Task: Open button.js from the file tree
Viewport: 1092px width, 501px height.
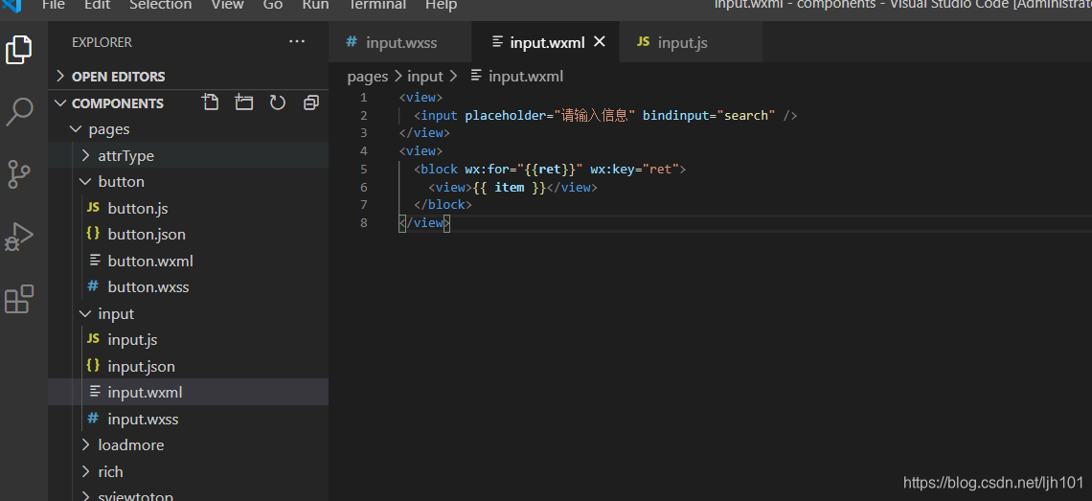Action: (138, 208)
